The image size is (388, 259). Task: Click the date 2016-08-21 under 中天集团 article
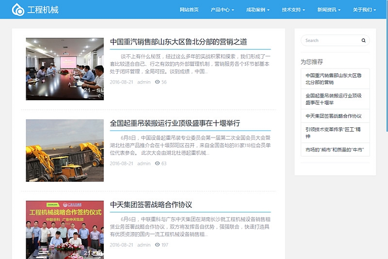point(122,245)
